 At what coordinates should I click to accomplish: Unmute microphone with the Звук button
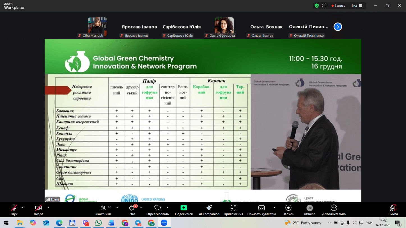coord(14,208)
